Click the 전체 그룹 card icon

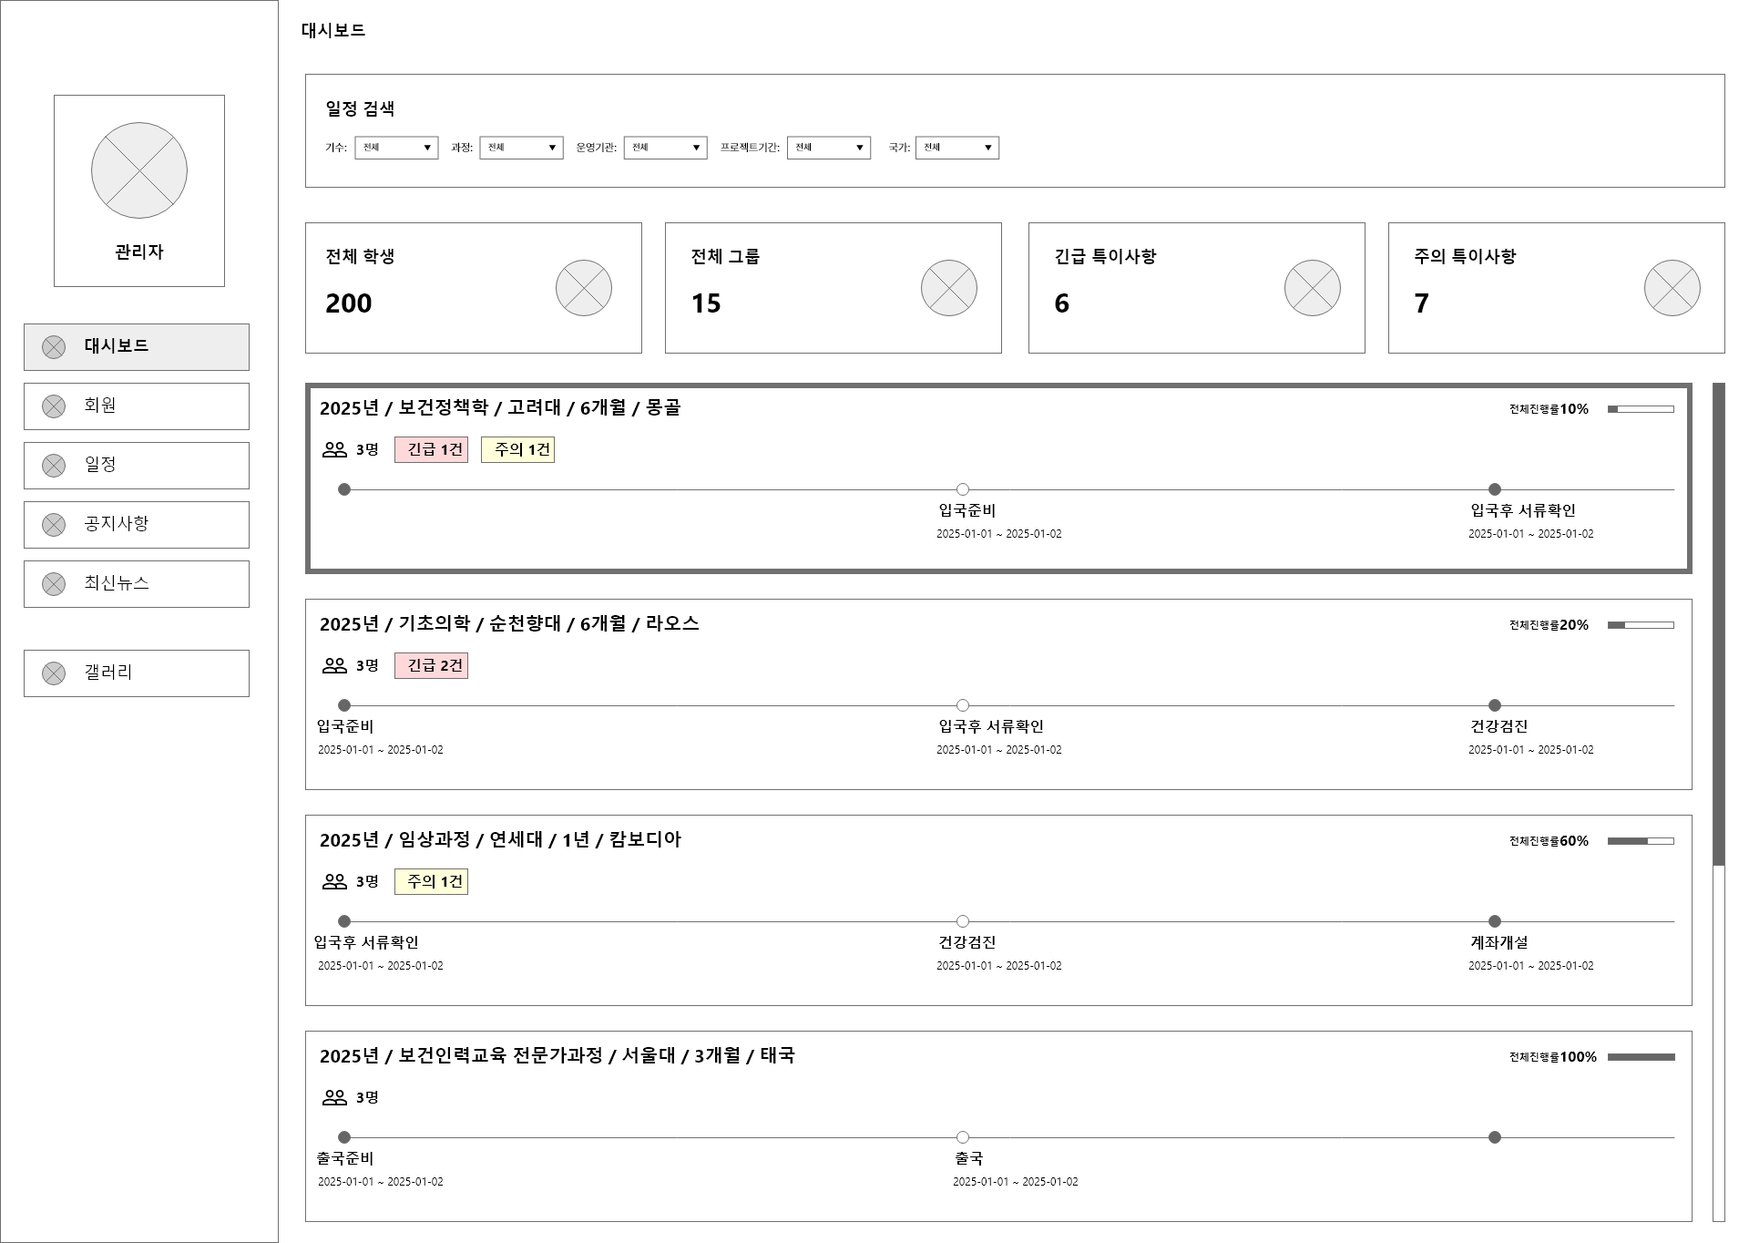tap(949, 288)
